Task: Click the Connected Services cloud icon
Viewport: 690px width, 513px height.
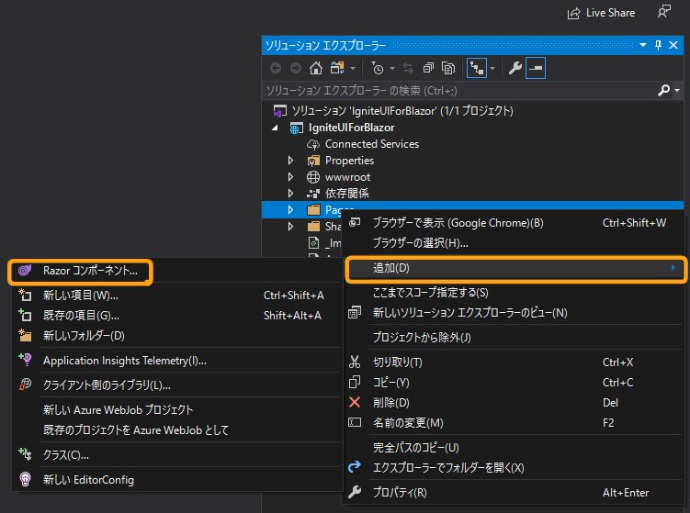Action: click(x=313, y=144)
